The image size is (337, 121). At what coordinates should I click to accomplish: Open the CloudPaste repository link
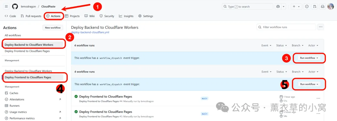(x=48, y=7)
